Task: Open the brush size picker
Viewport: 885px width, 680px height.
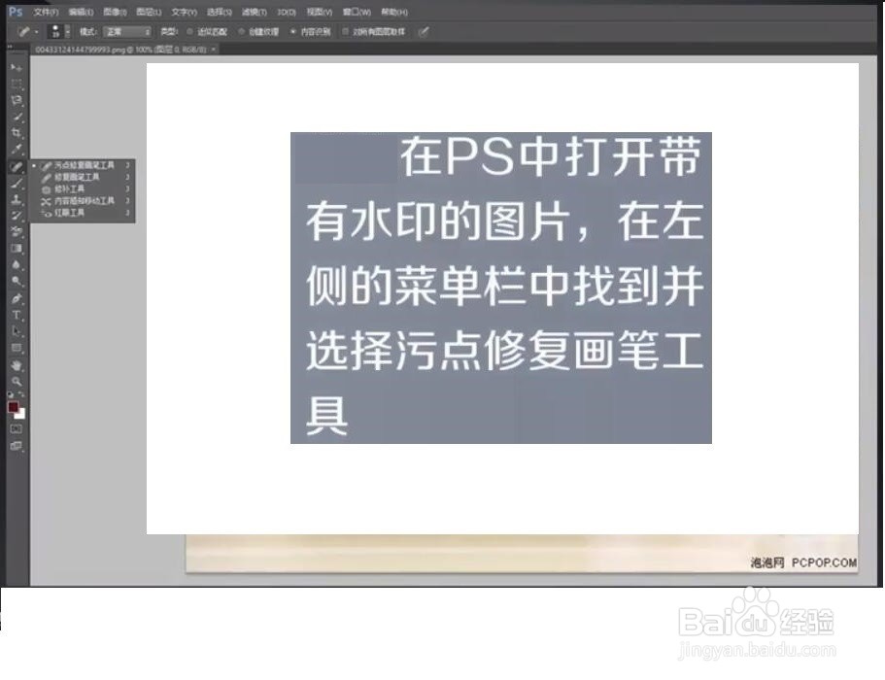Action: [56, 31]
